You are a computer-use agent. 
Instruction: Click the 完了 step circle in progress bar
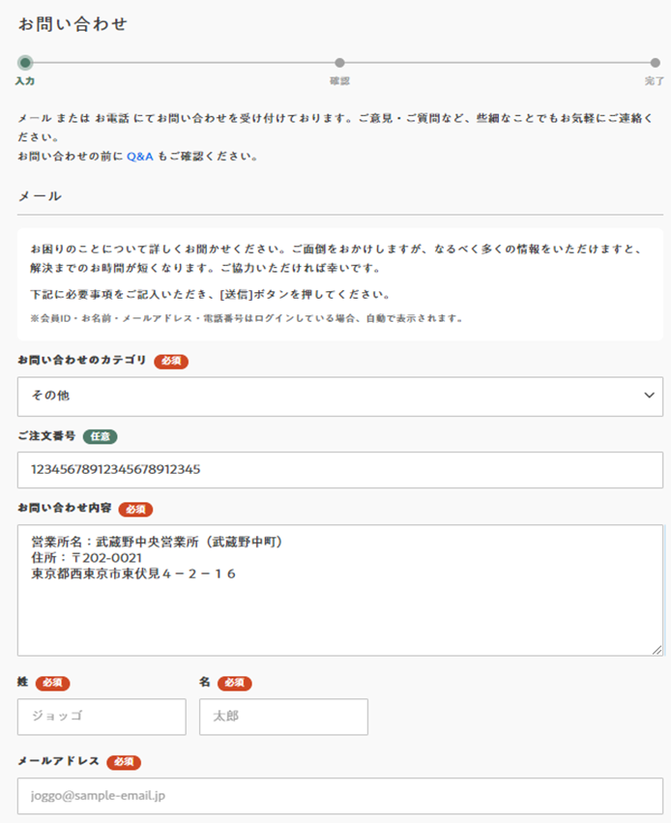tap(656, 63)
